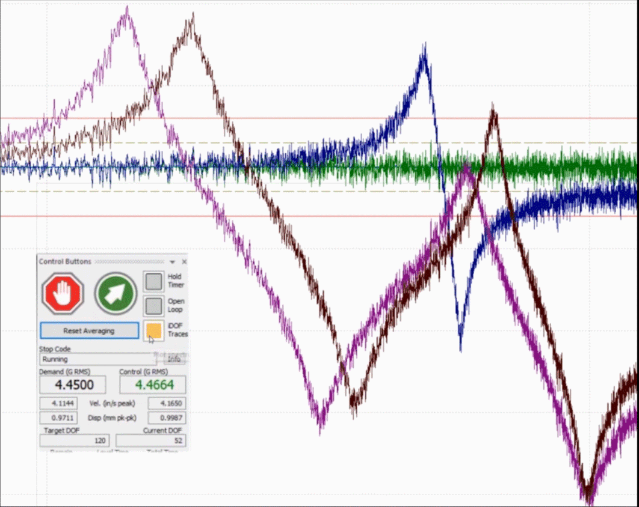Click the displacement value 0.9711
The image size is (639, 507).
59,418
